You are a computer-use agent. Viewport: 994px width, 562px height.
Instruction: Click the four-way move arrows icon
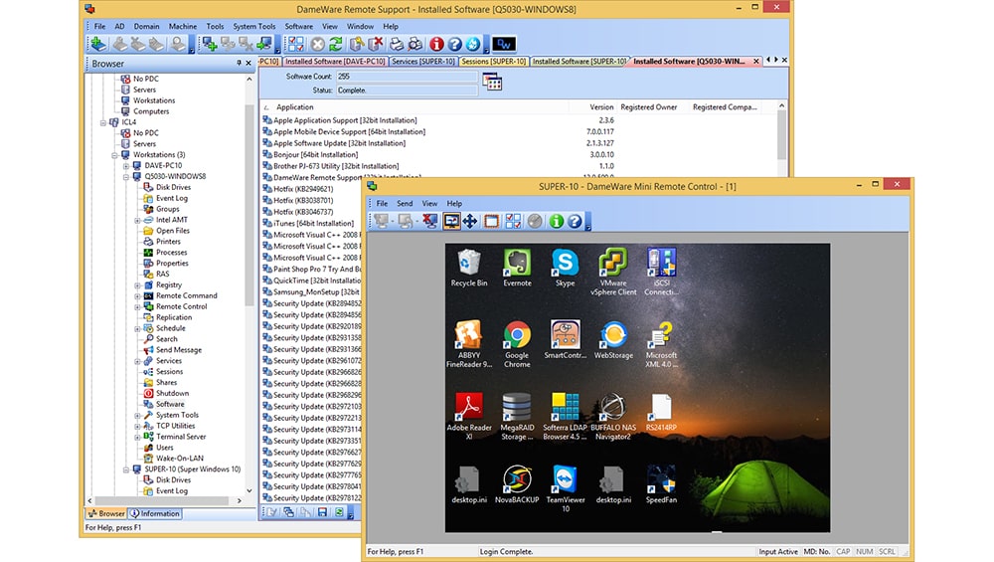470,221
